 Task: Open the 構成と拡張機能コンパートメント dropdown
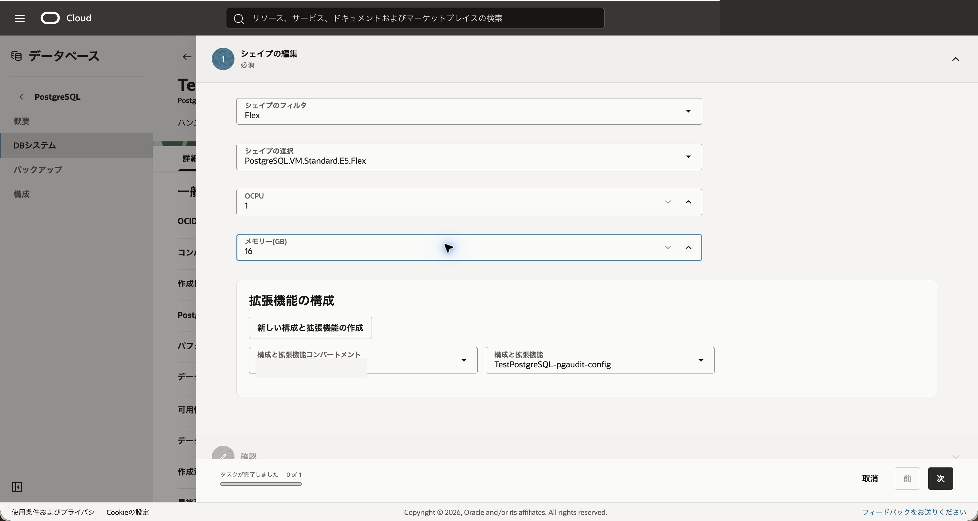point(363,360)
